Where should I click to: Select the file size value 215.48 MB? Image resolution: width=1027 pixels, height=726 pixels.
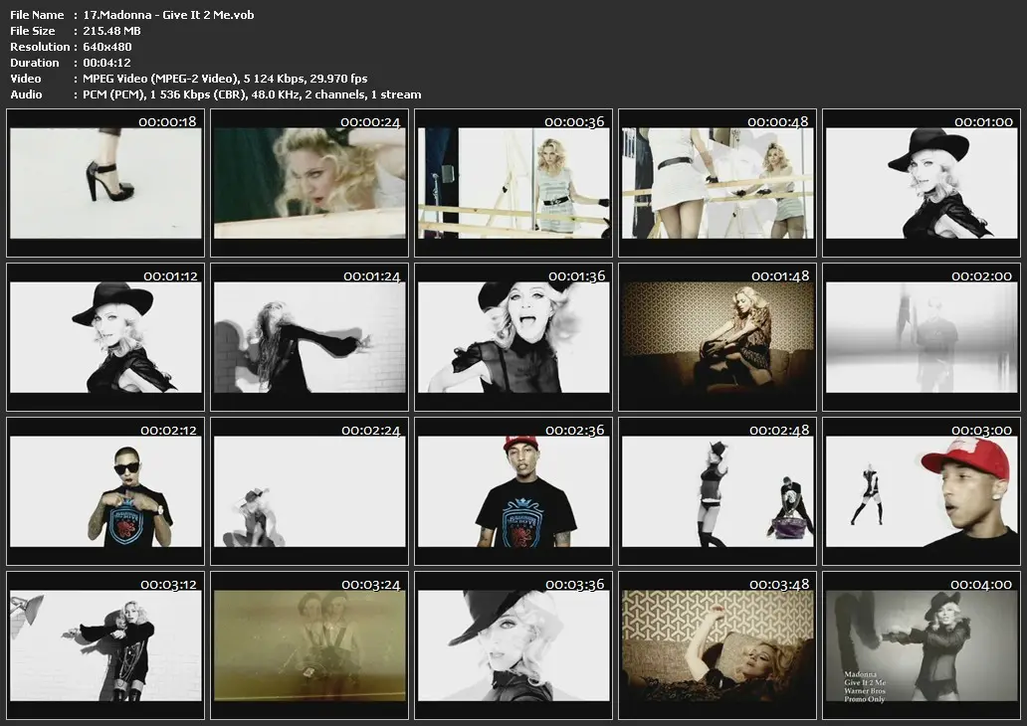111,31
